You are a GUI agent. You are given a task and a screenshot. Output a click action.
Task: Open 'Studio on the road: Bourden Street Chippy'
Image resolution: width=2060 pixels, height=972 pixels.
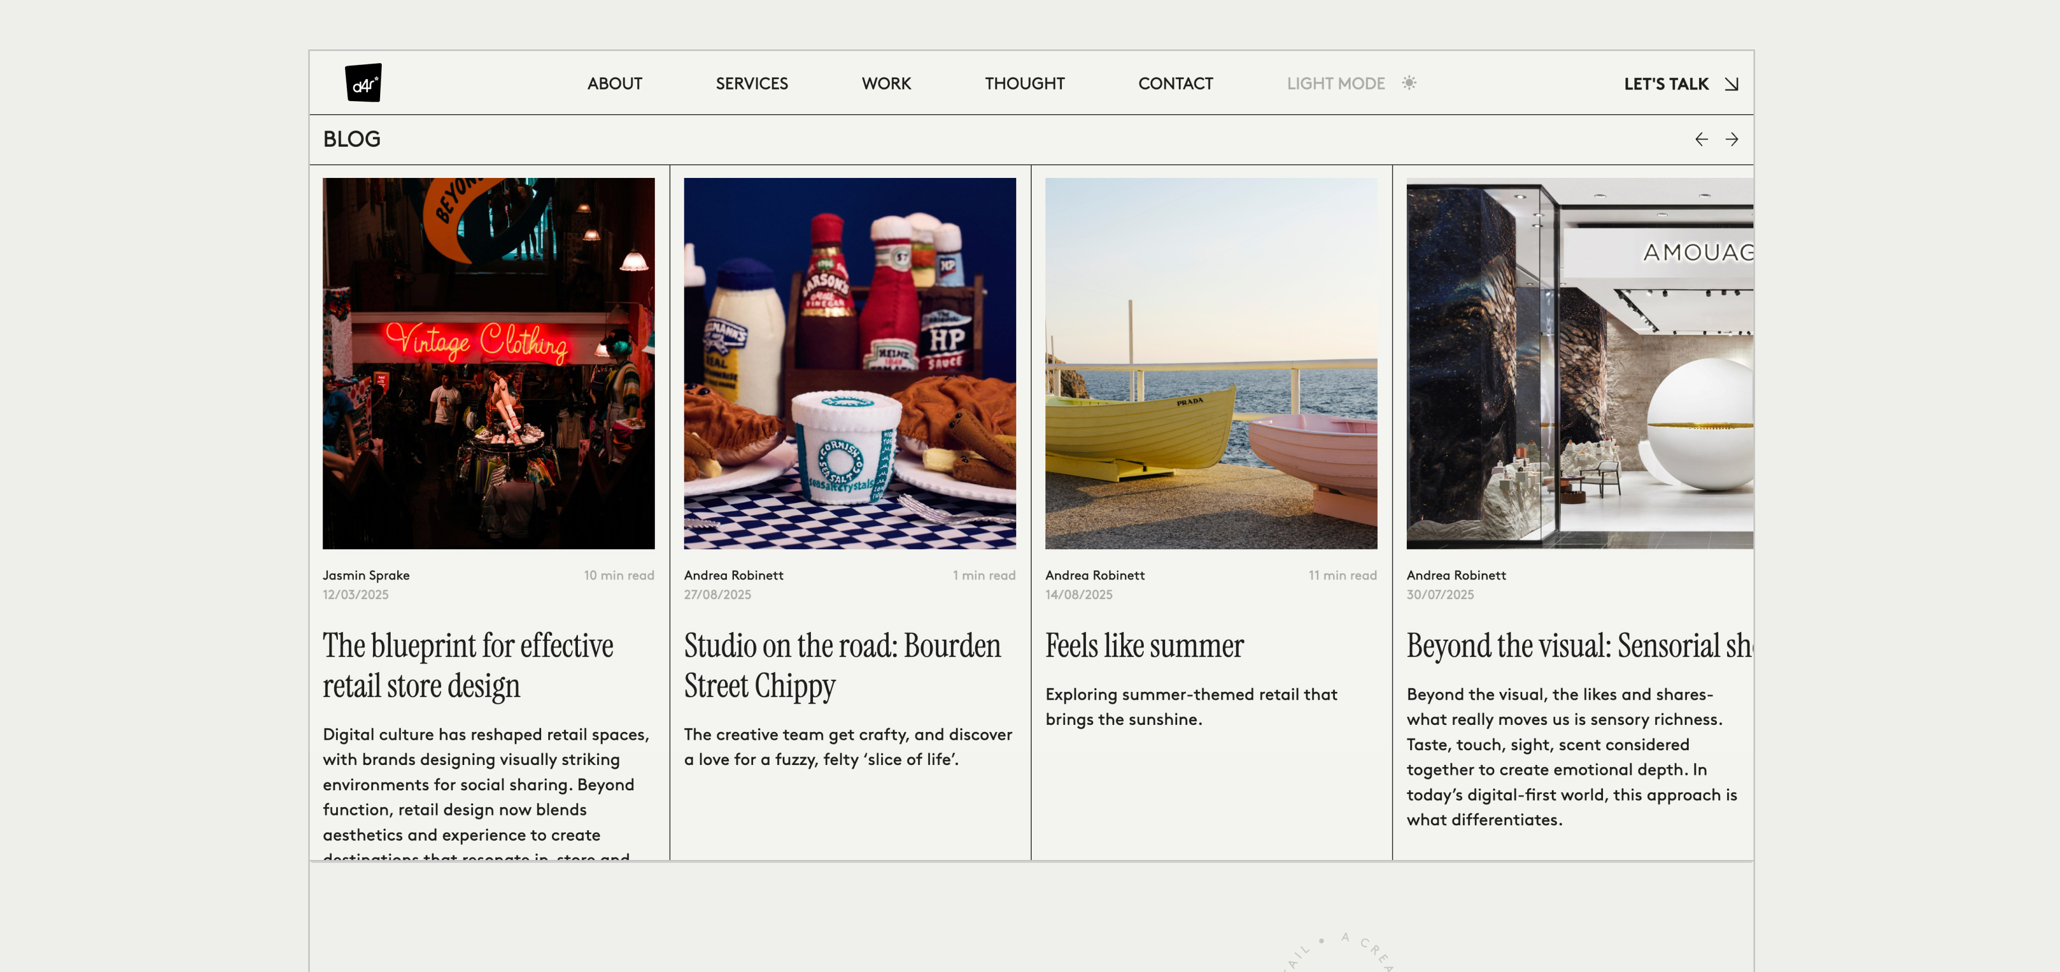(x=841, y=665)
